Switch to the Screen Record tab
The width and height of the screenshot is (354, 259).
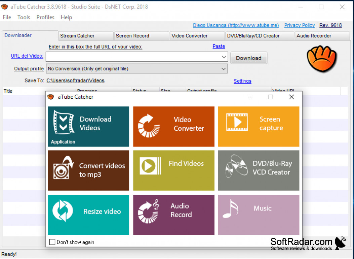click(142, 36)
